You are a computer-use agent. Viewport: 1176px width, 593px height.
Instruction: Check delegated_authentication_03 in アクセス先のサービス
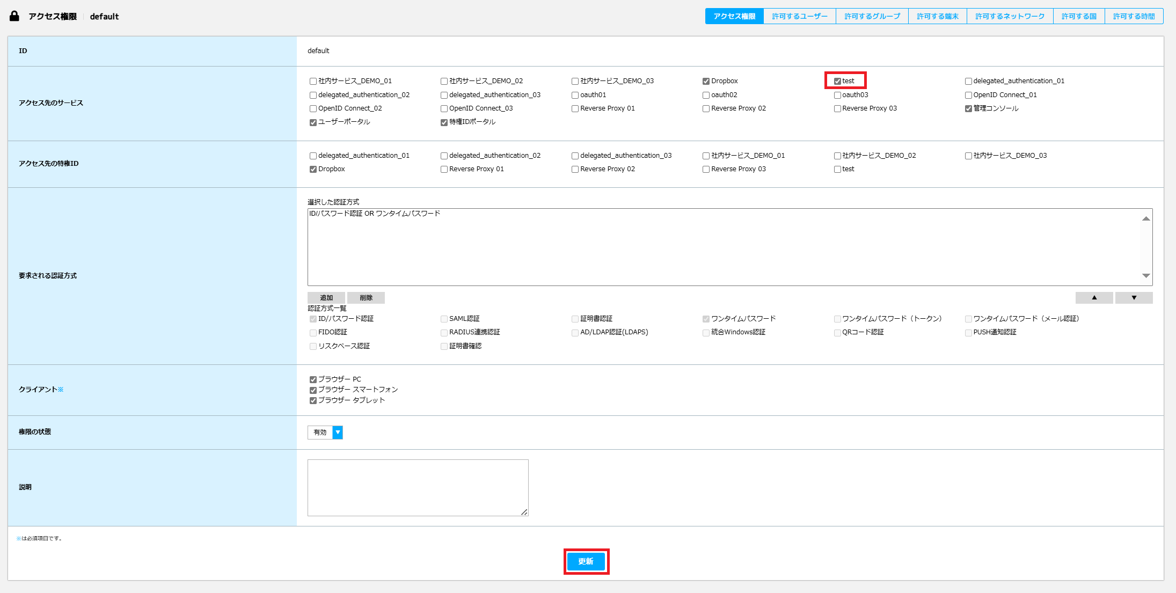(444, 95)
